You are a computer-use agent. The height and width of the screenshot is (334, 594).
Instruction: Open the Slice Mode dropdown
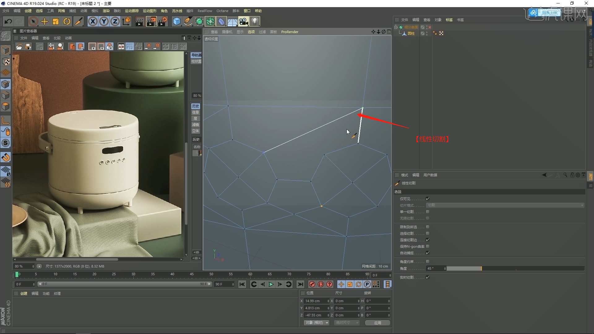[x=505, y=205]
